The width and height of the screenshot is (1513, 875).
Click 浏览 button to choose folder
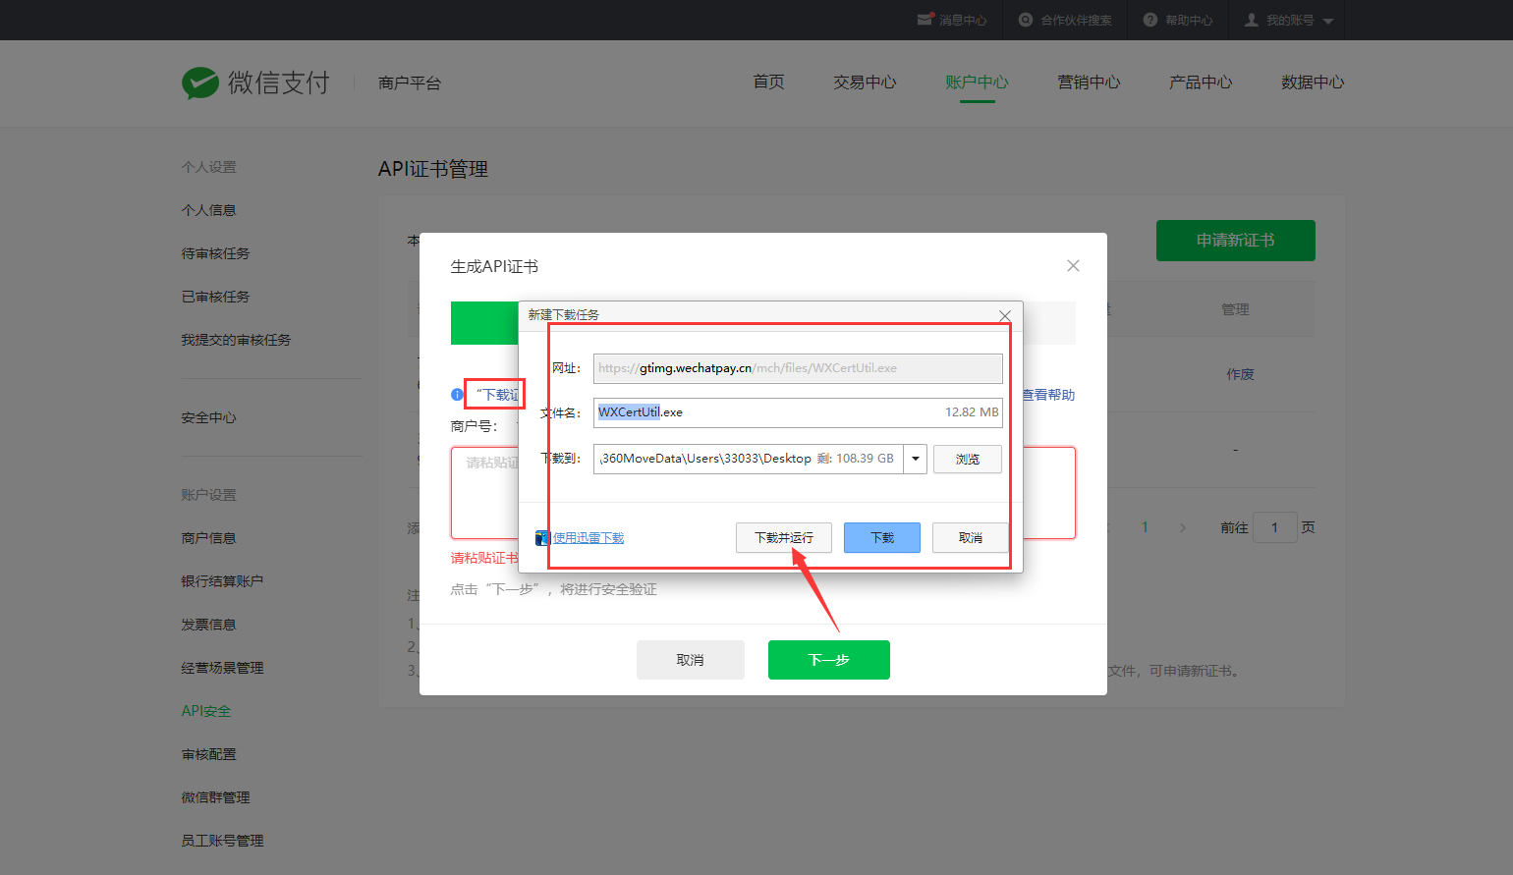968,459
